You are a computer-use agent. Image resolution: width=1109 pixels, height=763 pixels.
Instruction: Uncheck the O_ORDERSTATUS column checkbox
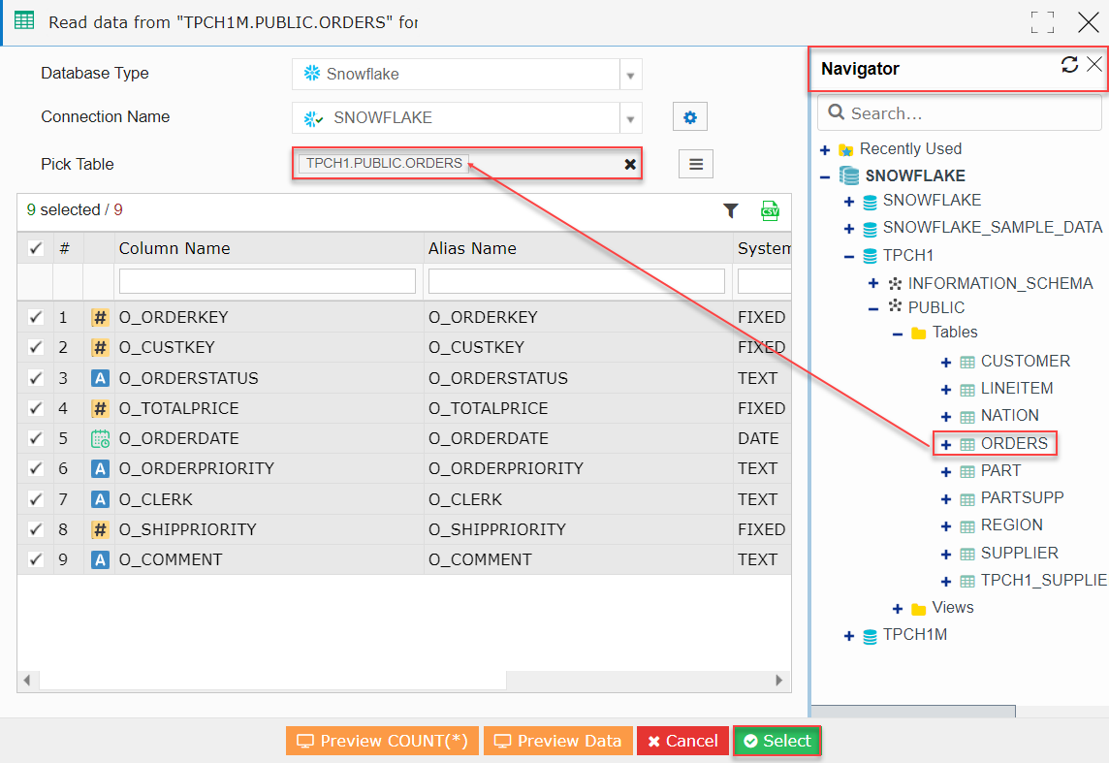[35, 377]
